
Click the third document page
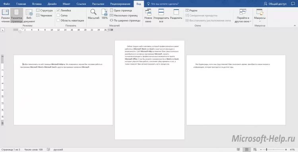[x=236, y=90]
